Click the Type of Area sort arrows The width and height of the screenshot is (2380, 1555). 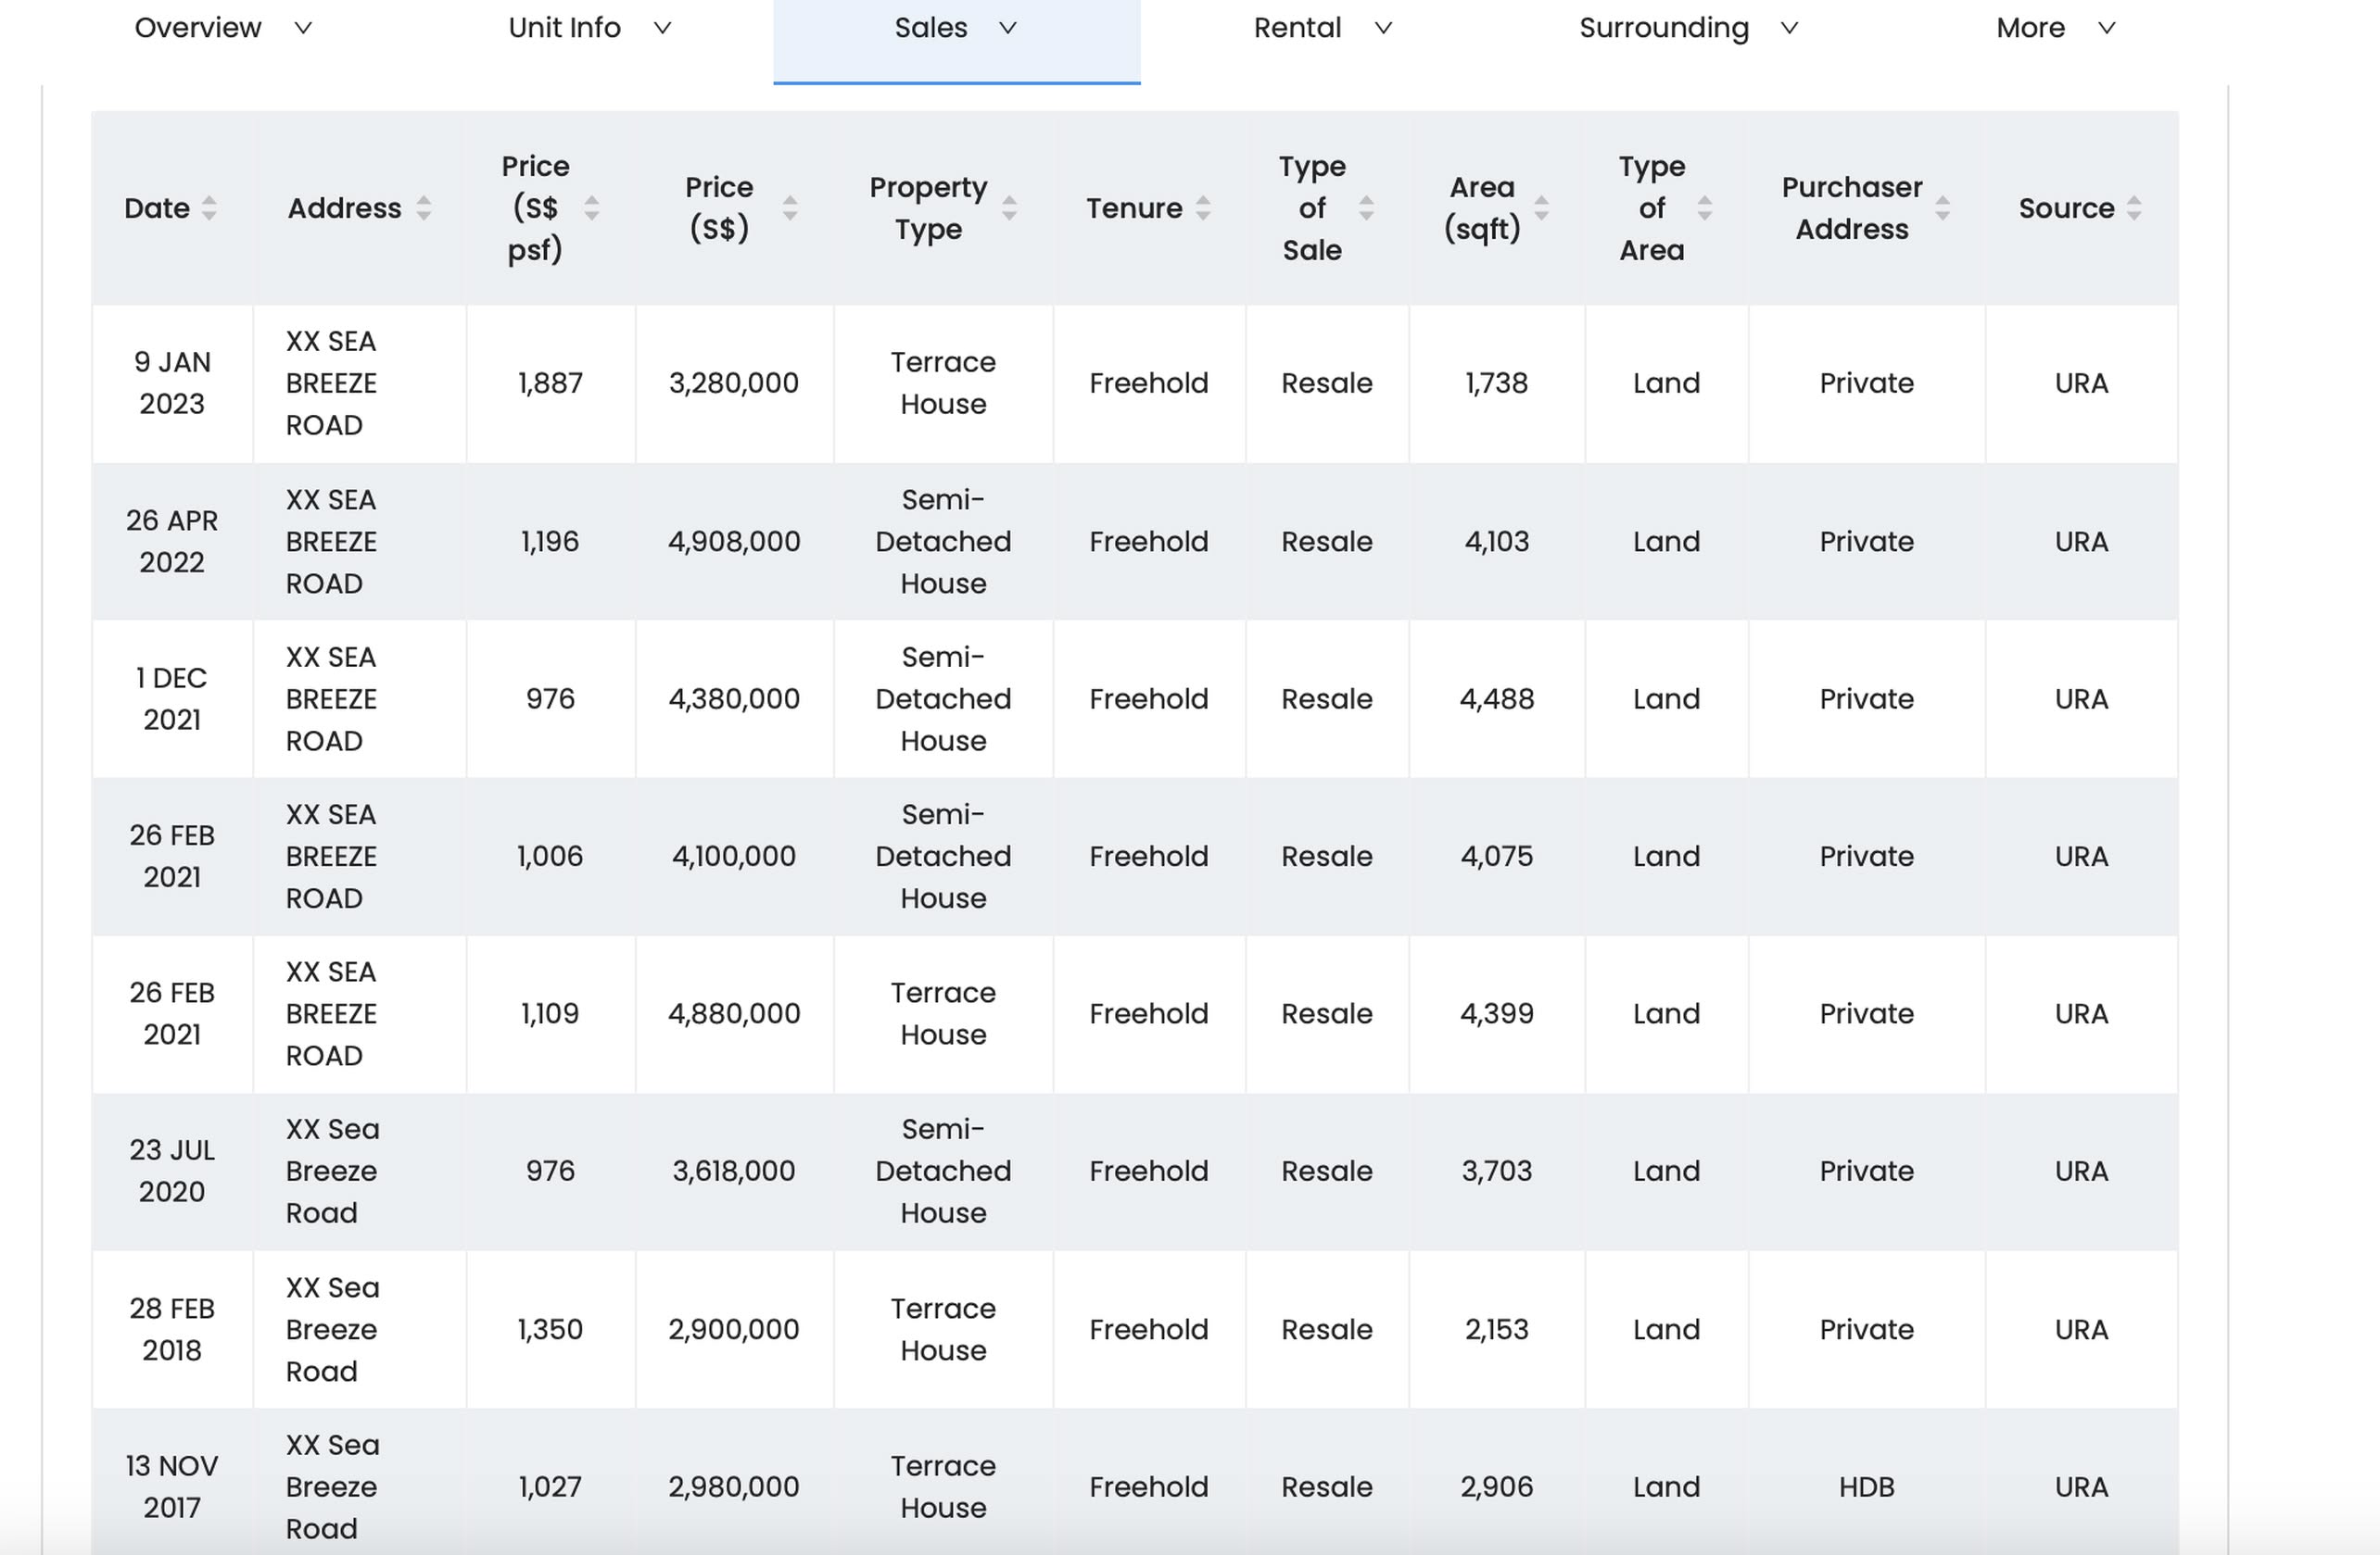1705,207
